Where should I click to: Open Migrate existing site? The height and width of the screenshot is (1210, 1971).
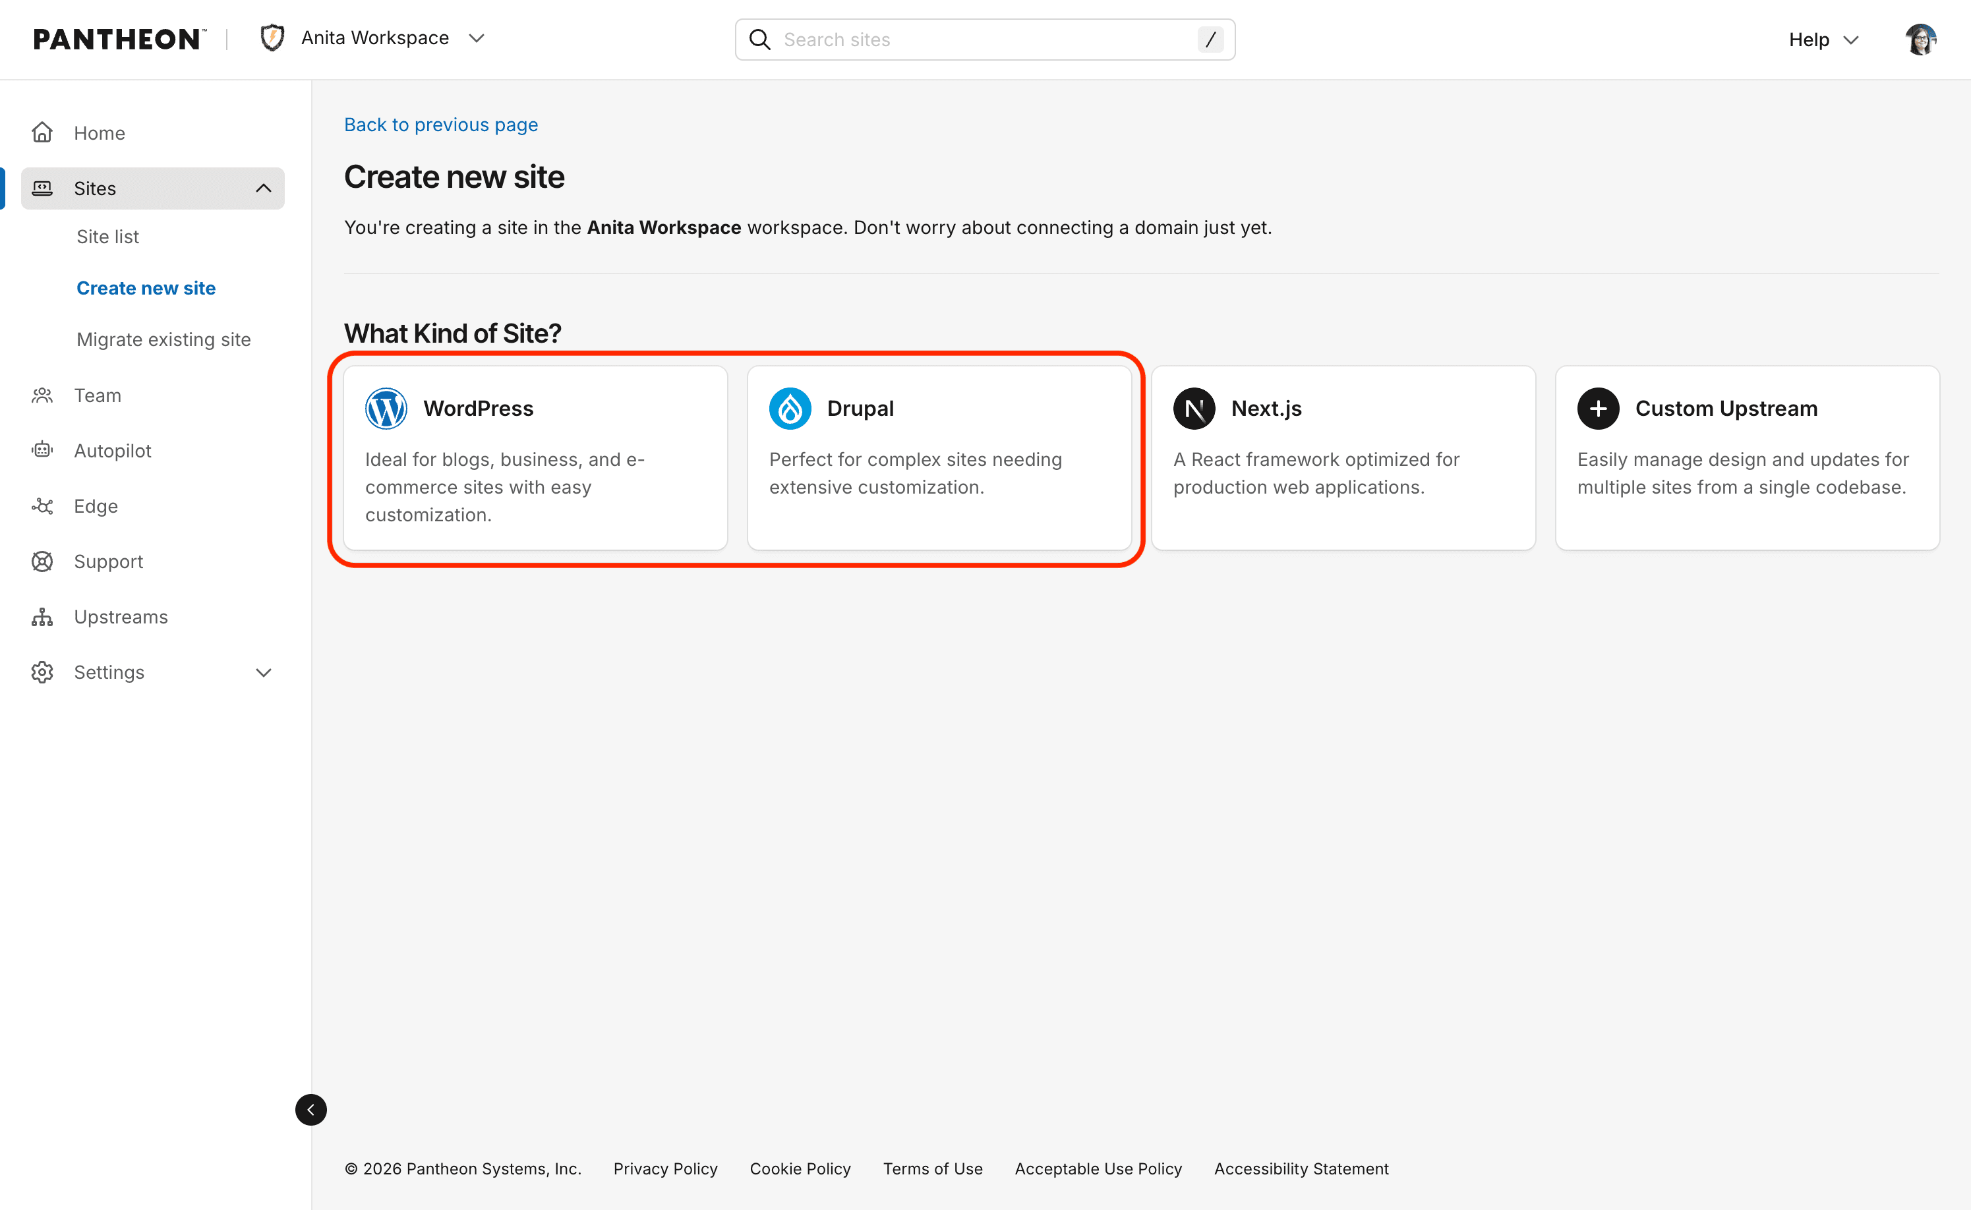163,339
